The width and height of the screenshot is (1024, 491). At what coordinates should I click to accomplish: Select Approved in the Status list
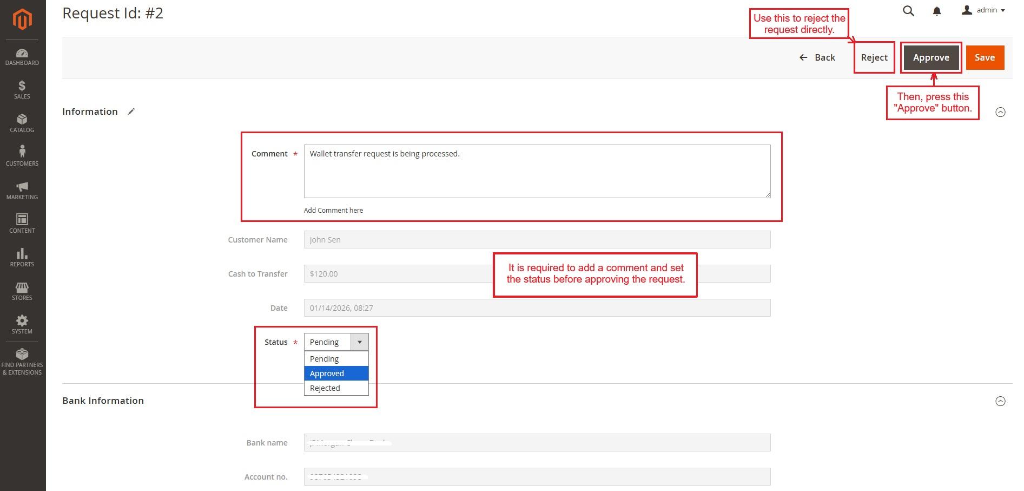click(x=336, y=374)
